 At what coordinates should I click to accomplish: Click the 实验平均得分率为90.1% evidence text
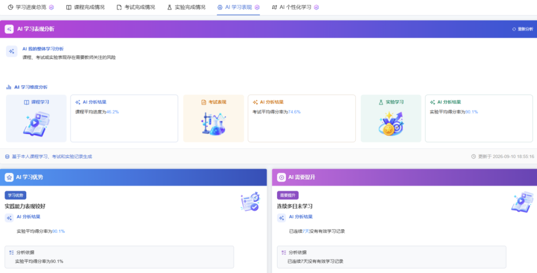(x=39, y=262)
